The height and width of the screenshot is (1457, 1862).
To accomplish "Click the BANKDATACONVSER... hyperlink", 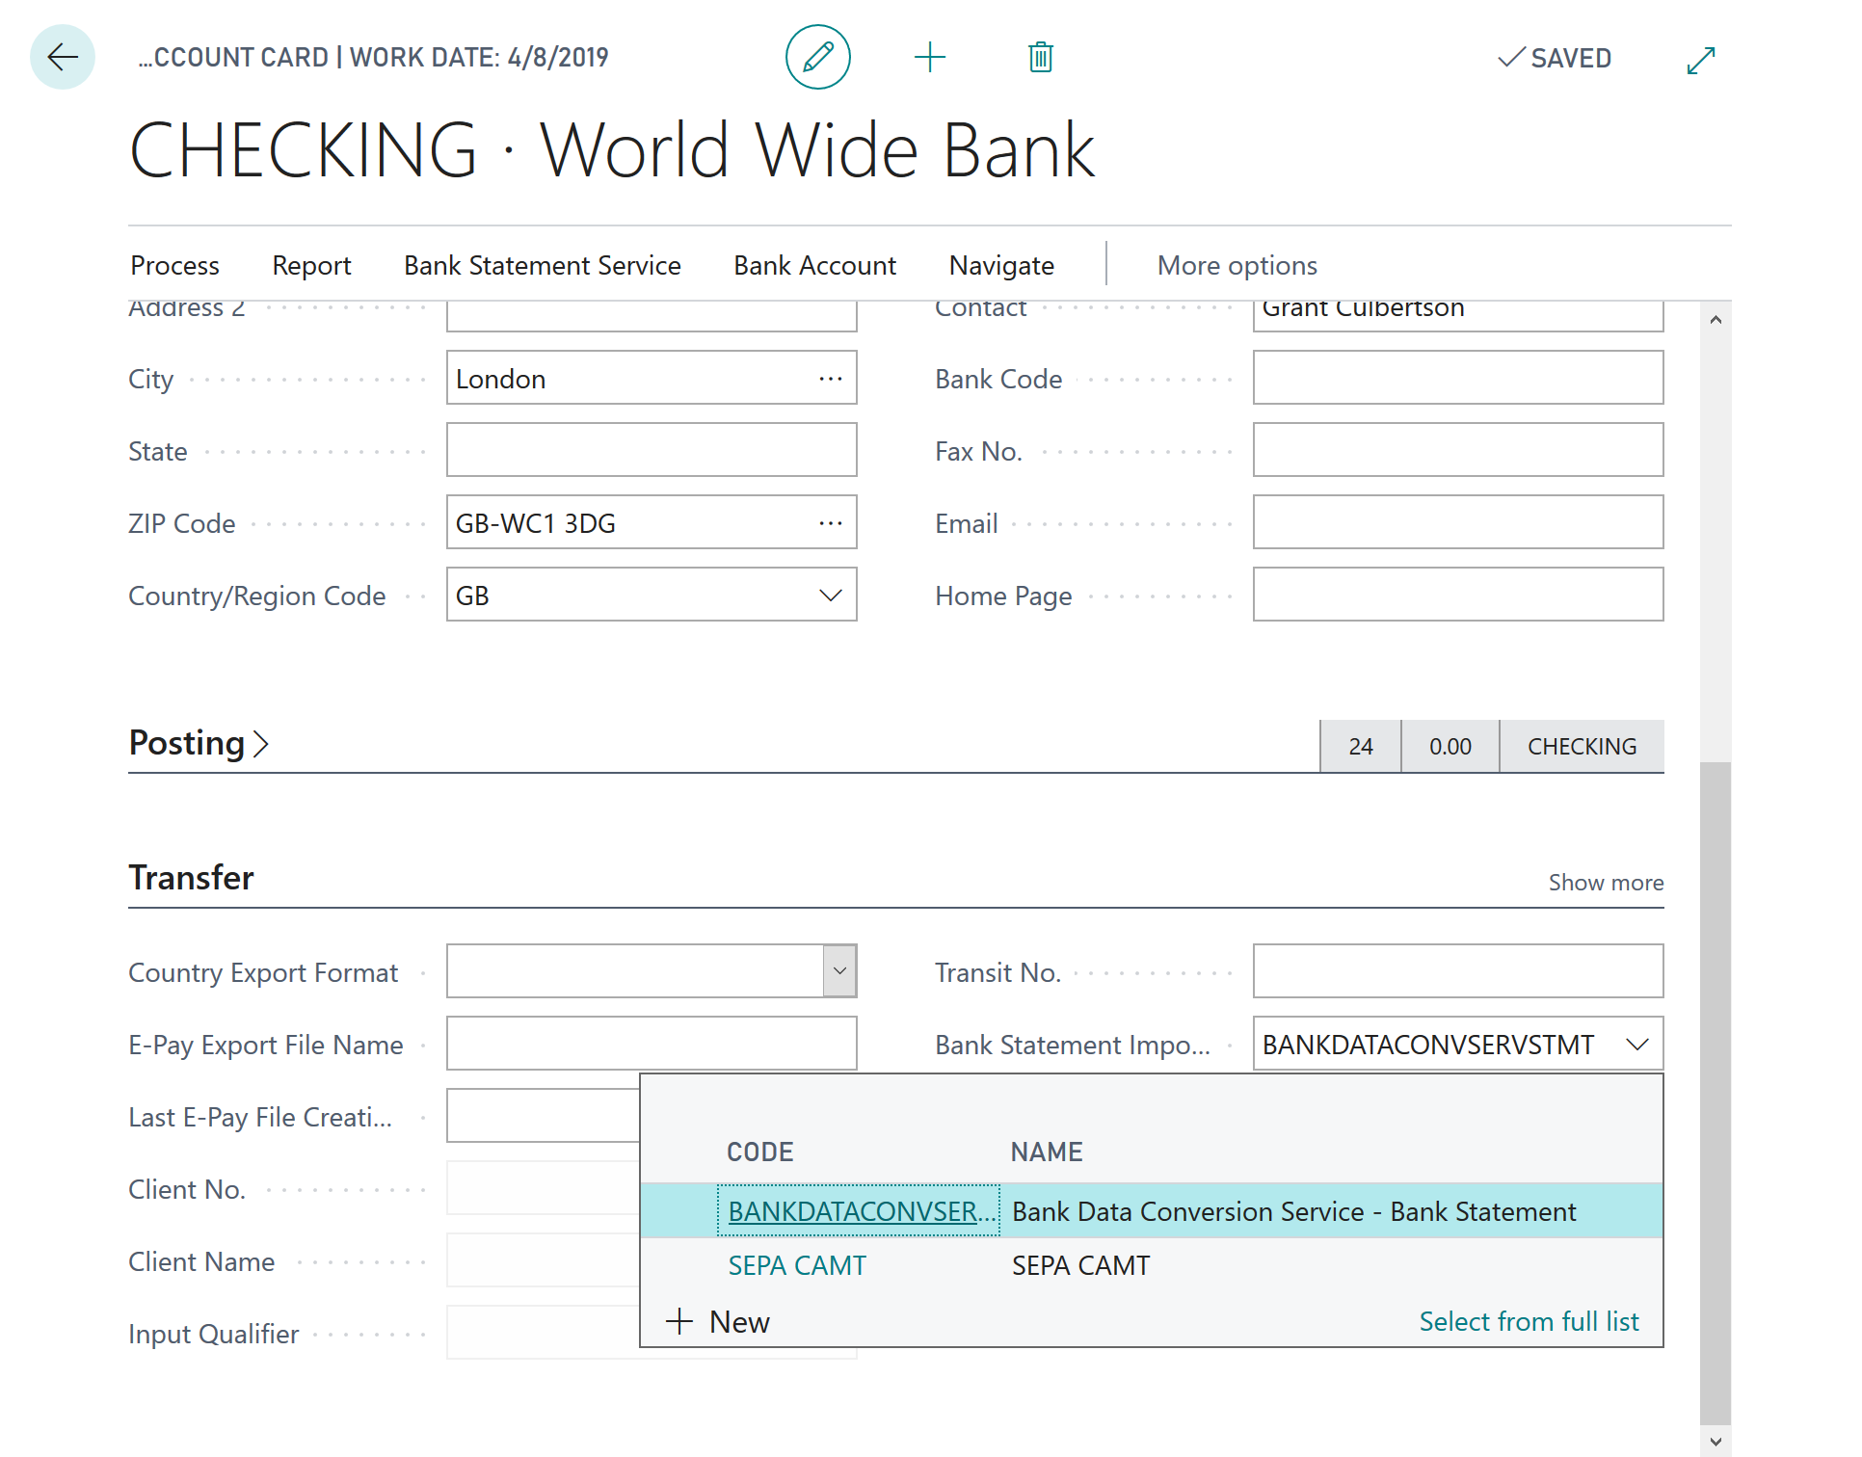I will click(859, 1209).
